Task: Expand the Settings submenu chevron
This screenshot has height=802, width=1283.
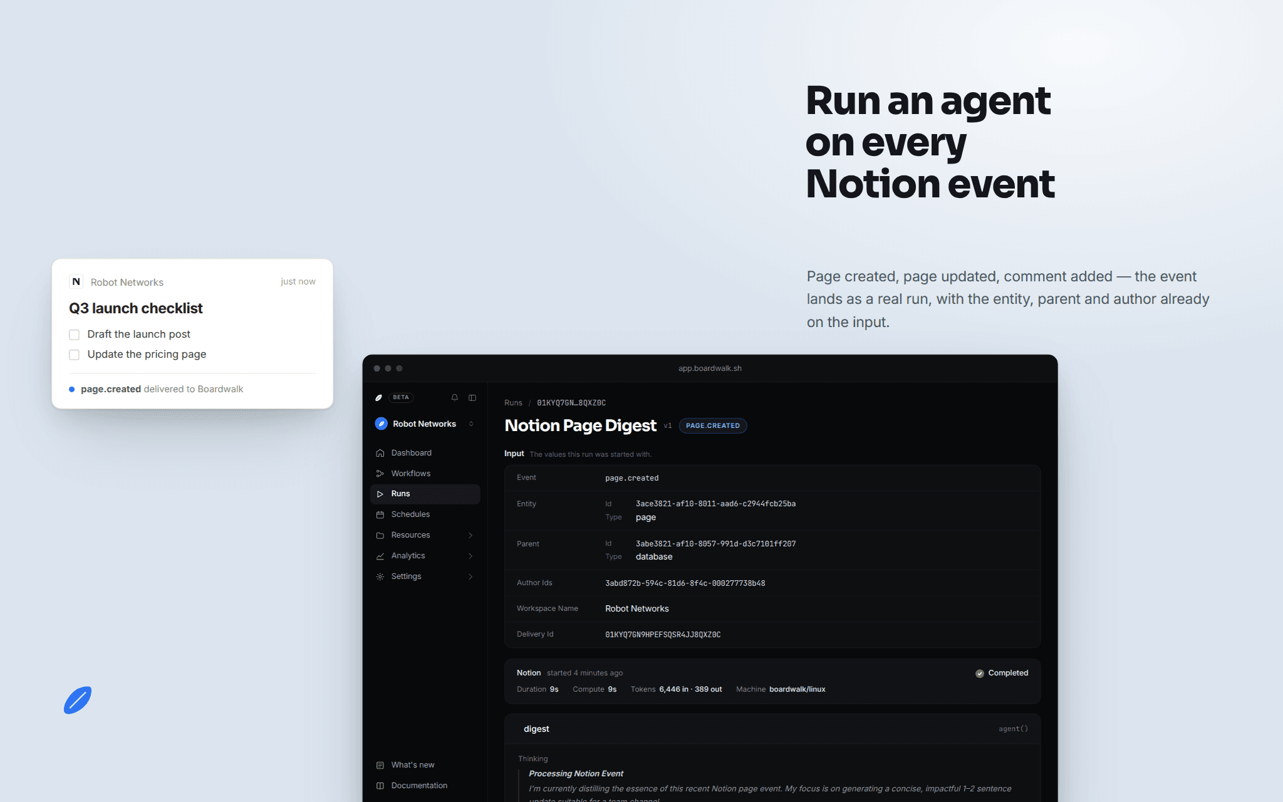Action: [x=470, y=577]
